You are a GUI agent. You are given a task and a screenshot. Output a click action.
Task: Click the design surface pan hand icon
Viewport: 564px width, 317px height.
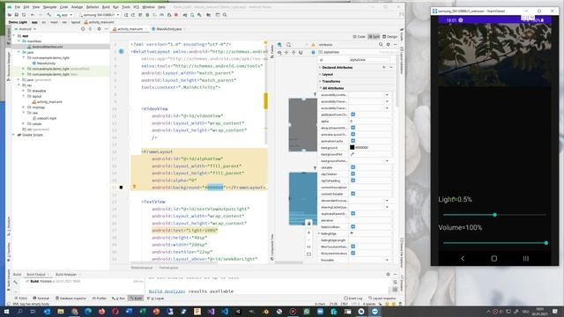pyautogui.click(x=308, y=224)
